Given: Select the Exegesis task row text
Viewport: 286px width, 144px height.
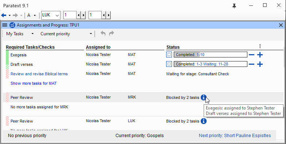Looking at the screenshot, I should click(19, 55).
